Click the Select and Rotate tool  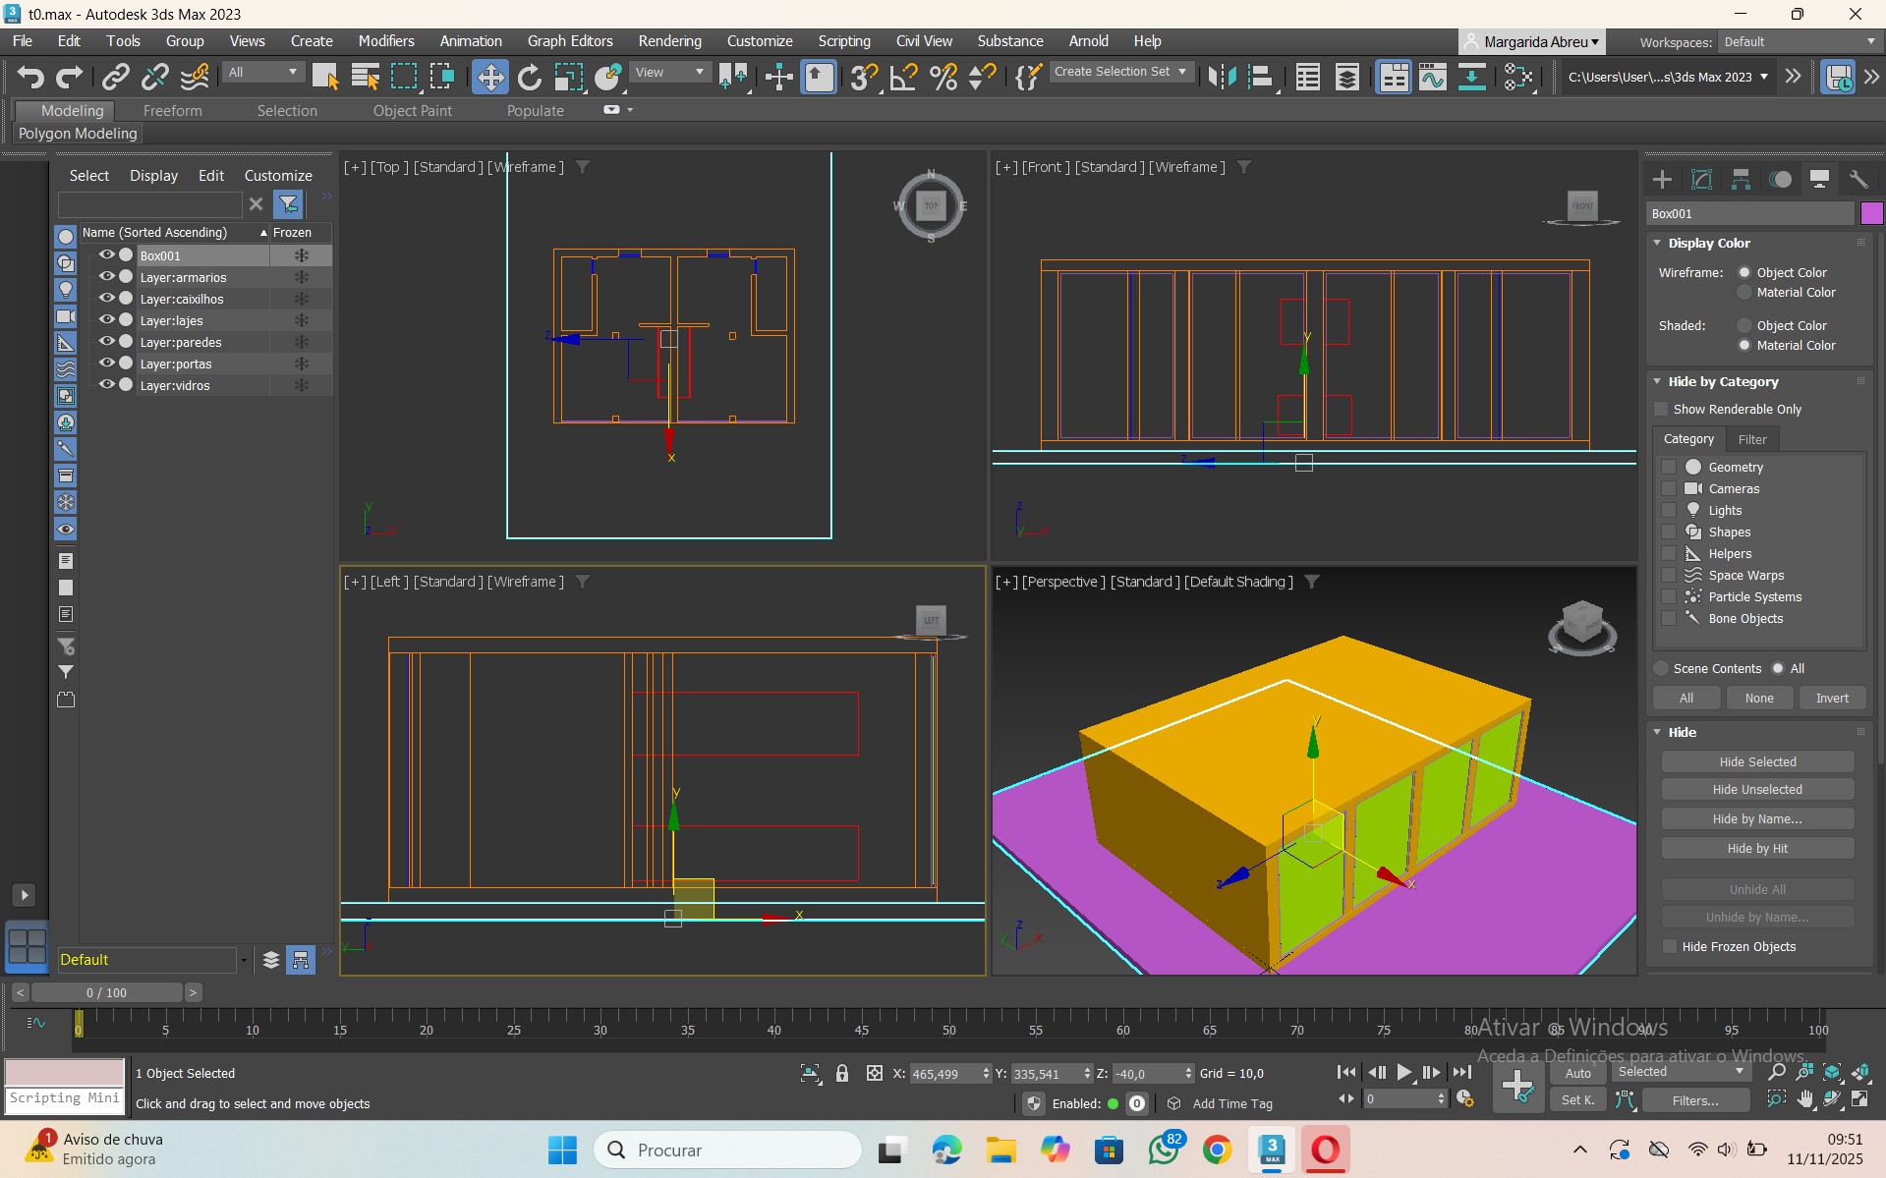point(529,77)
